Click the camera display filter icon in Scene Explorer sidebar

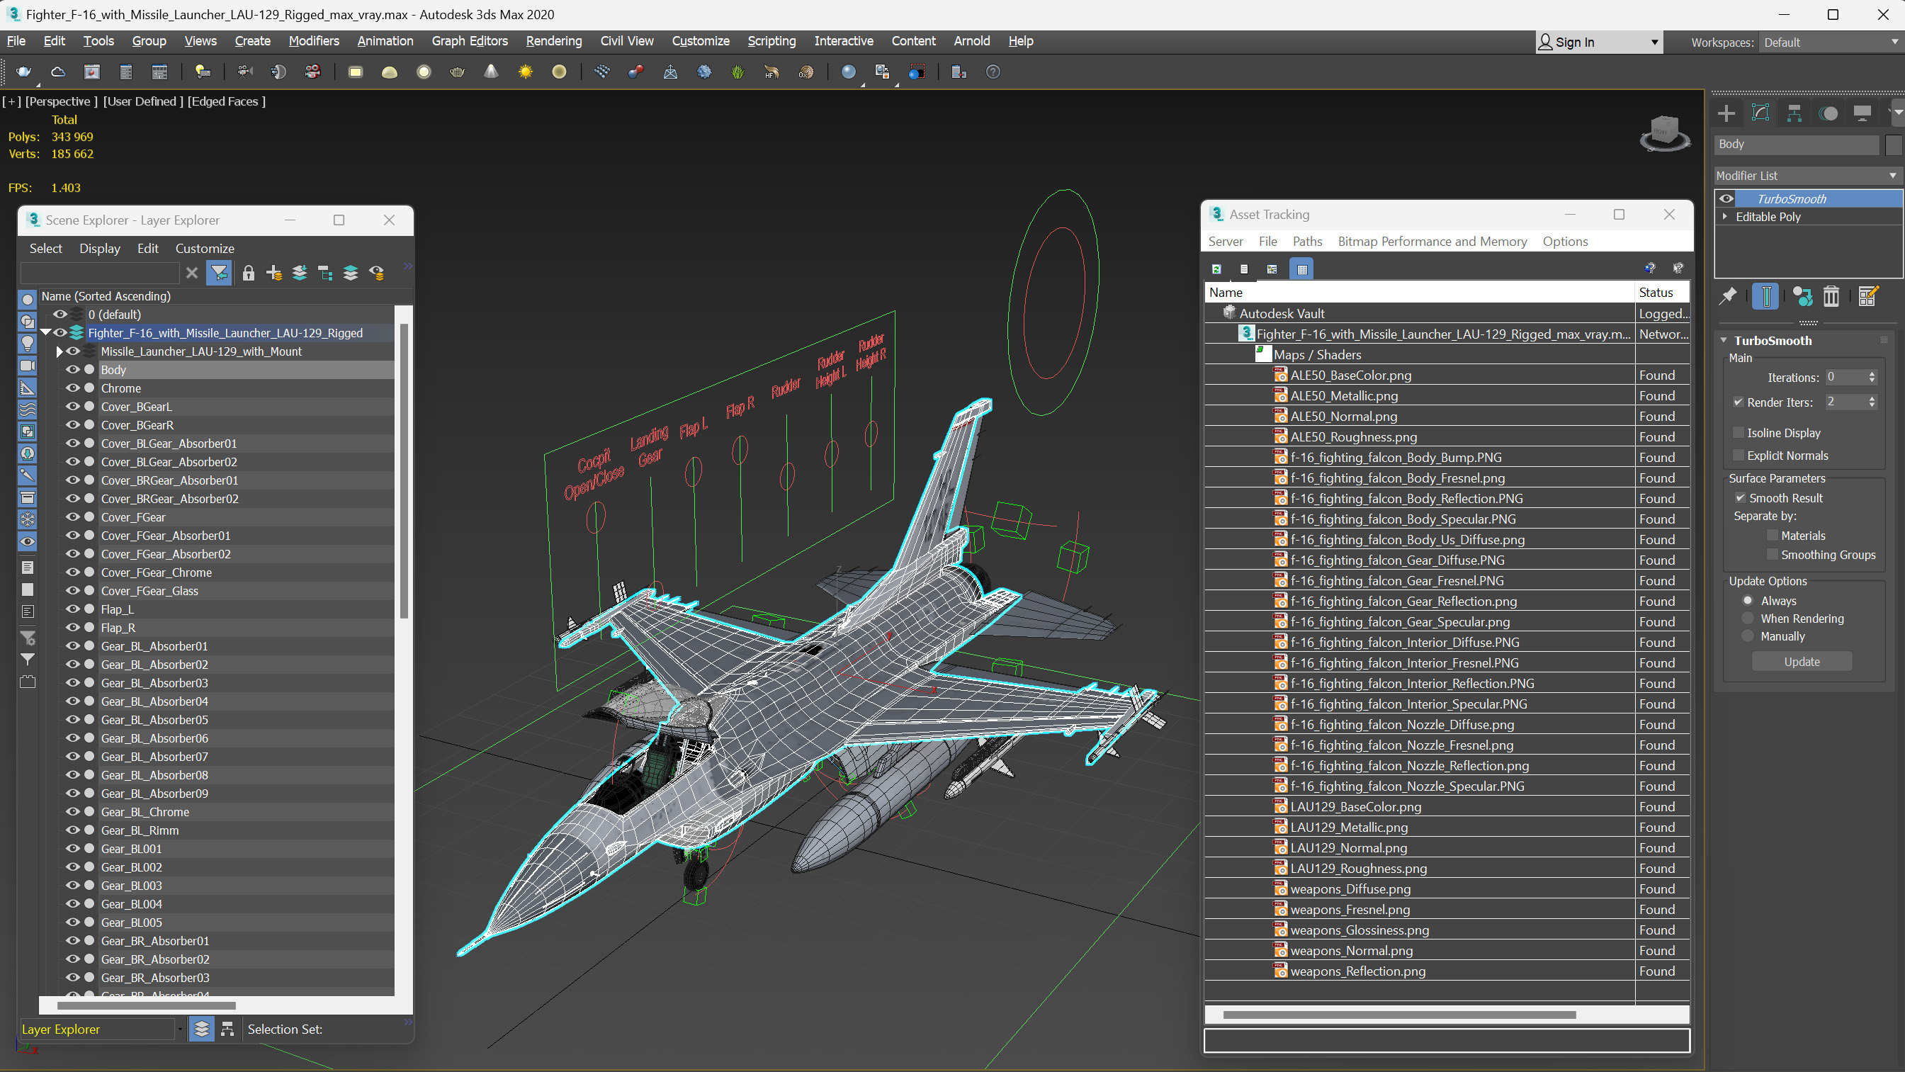pyautogui.click(x=28, y=366)
